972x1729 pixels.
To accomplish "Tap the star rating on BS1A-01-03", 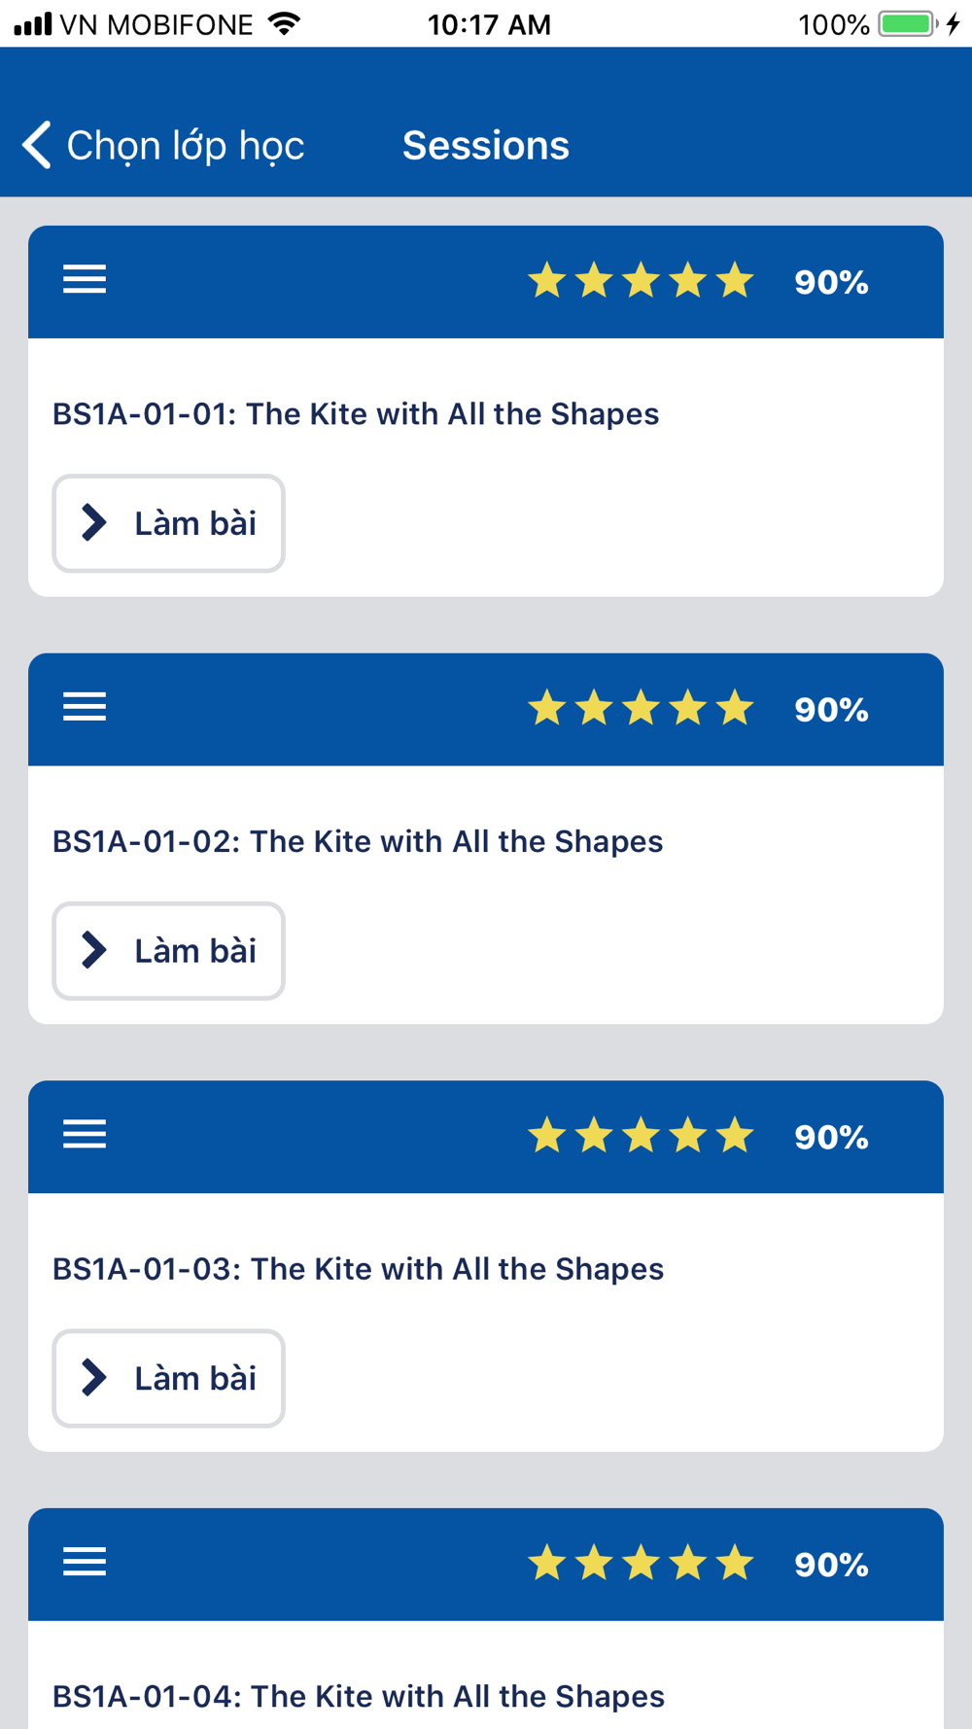I will 641,1136.
